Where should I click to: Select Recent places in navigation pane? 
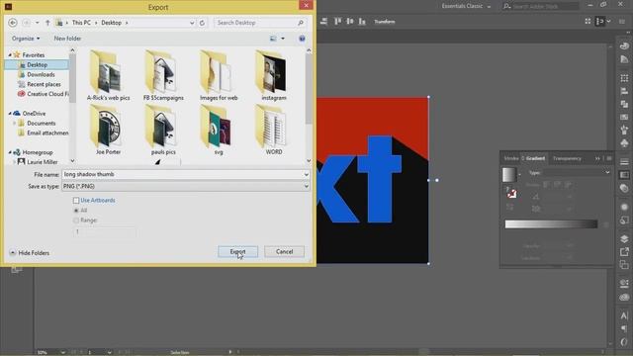(x=44, y=84)
